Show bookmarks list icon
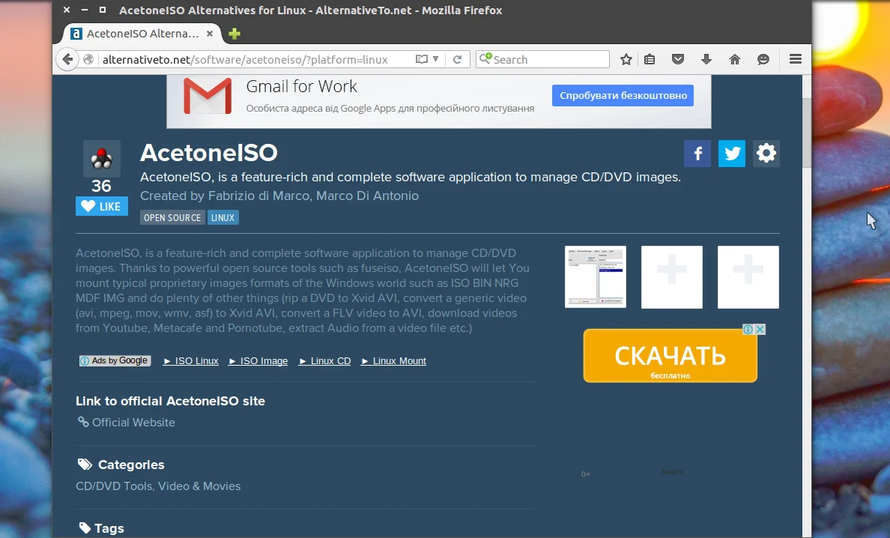The image size is (890, 538). [650, 59]
